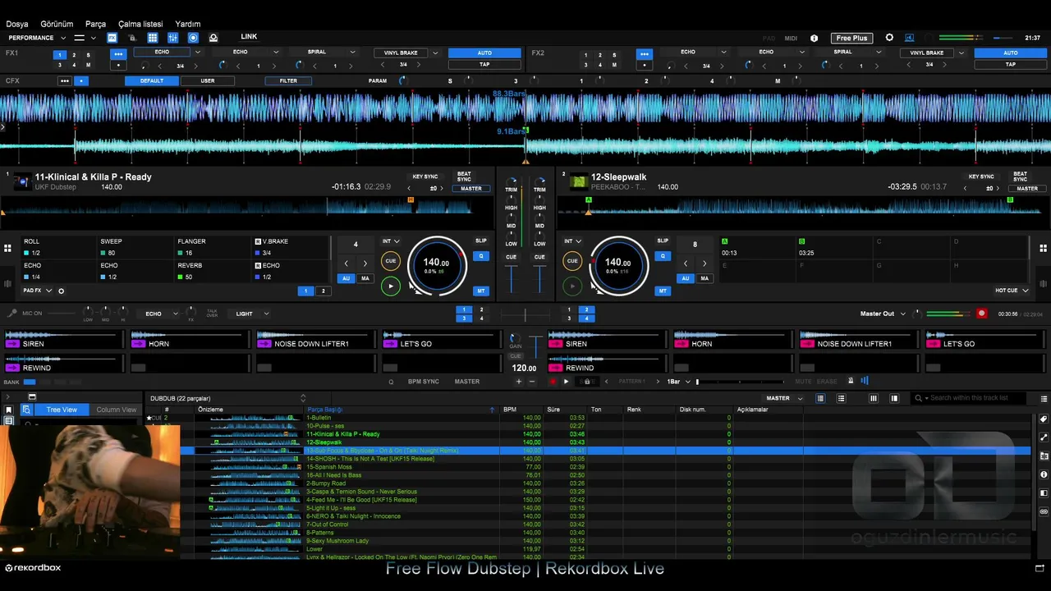Open the Parça menu

95,24
